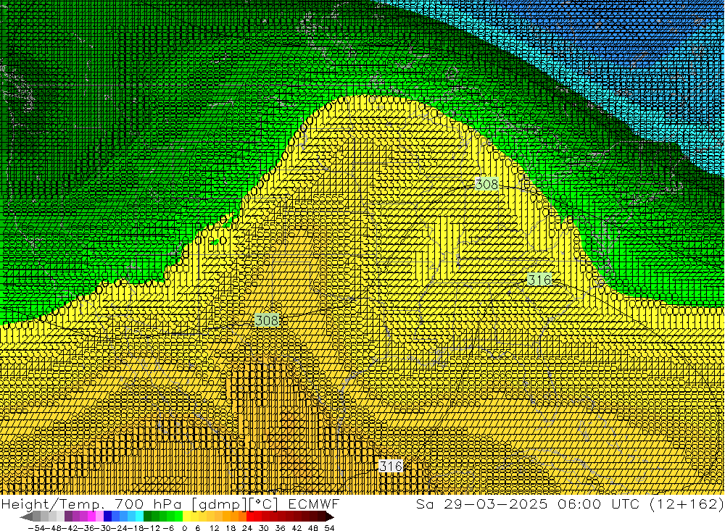
Task: Click the dark maroon right arrow end of the color scale
Action: coord(329,517)
